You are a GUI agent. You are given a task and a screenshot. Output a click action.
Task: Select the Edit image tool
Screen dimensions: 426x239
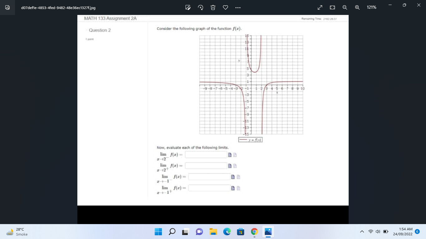tap(188, 7)
